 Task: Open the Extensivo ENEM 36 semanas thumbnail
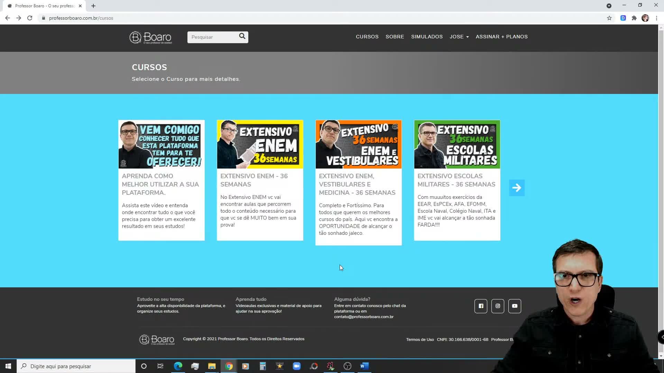pos(260,144)
